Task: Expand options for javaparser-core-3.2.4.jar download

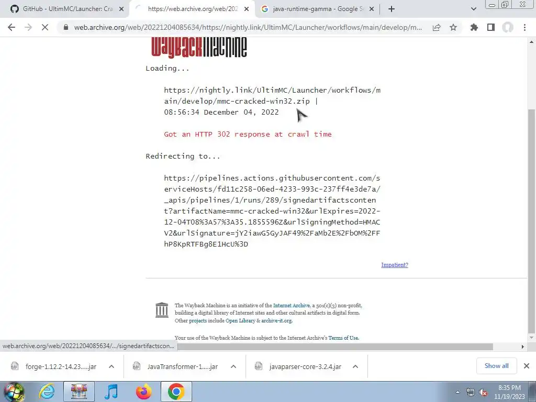Action: click(x=355, y=366)
